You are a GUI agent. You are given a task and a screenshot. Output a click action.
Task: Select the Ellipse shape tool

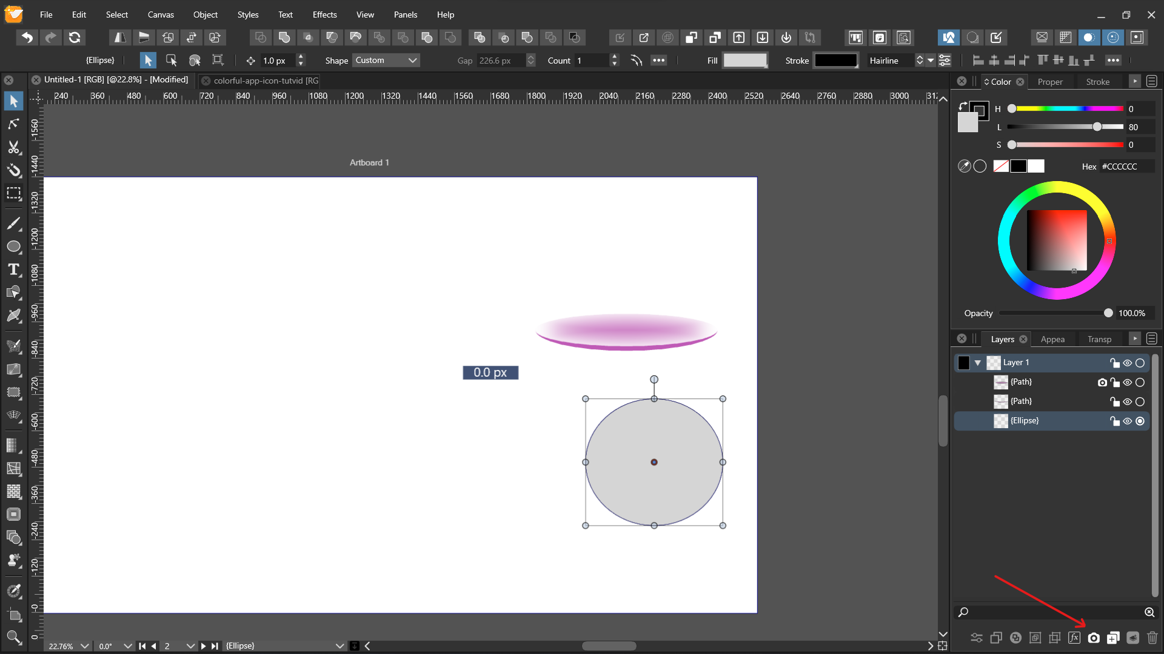(x=13, y=246)
